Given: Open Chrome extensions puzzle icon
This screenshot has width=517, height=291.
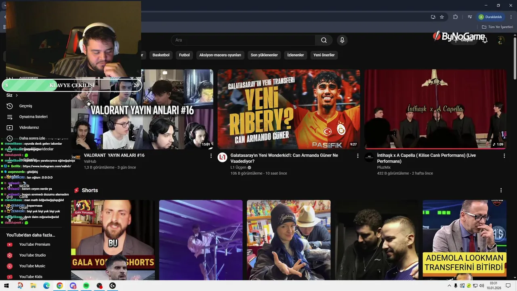Looking at the screenshot, I should [x=456, y=17].
